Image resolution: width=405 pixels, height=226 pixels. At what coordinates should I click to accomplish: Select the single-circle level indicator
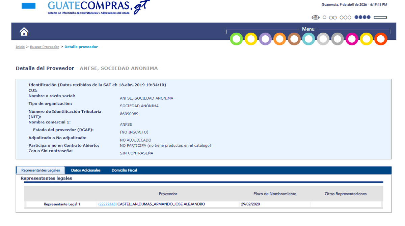(x=324, y=17)
